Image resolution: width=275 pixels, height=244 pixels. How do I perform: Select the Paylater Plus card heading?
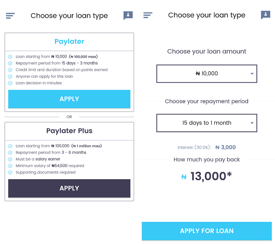(x=69, y=131)
